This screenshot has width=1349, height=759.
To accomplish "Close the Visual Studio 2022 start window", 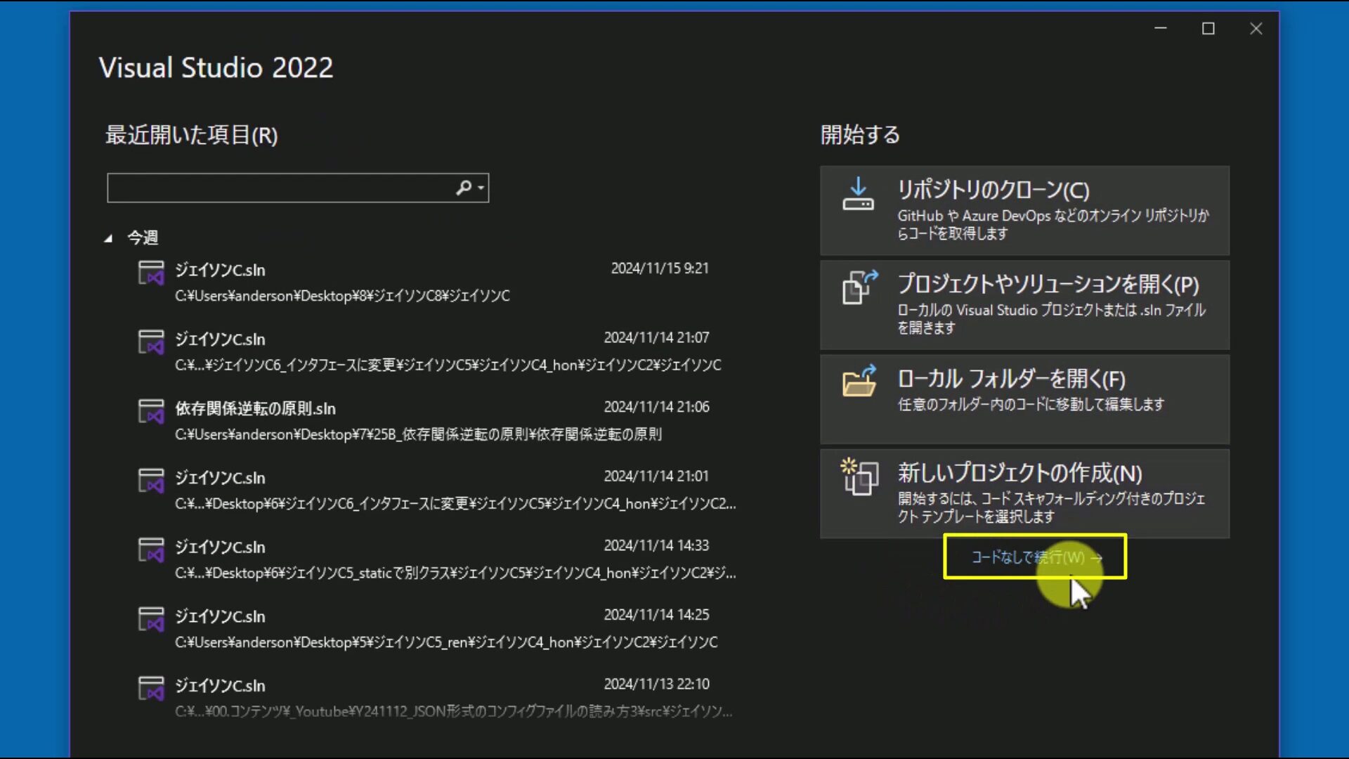I will pyautogui.click(x=1256, y=29).
